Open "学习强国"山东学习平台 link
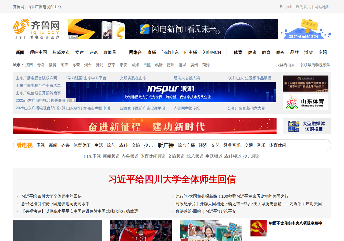Viewport: 344px width, 241px height. pos(86,78)
